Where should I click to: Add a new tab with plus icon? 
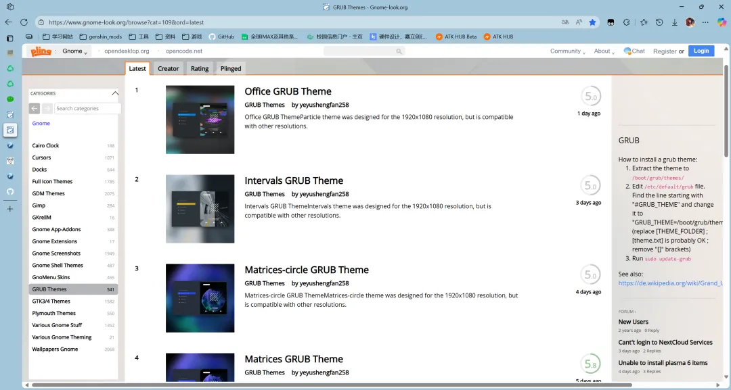click(10, 209)
